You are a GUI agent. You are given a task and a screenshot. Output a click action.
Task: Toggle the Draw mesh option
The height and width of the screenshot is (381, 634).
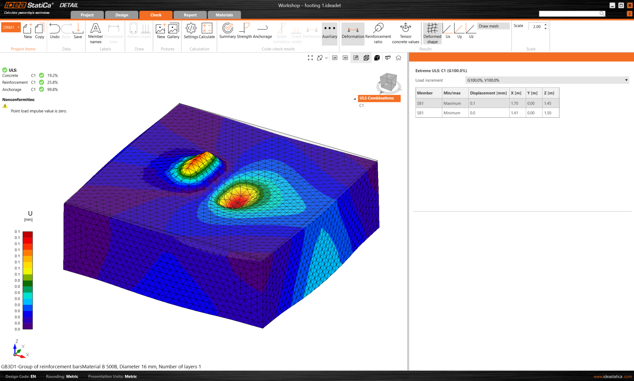(493, 26)
